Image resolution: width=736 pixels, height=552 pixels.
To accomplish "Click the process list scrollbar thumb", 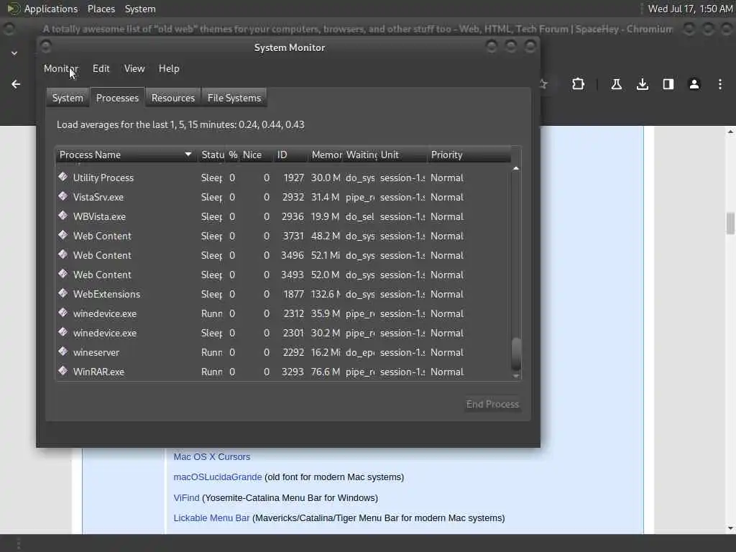I will click(x=516, y=354).
